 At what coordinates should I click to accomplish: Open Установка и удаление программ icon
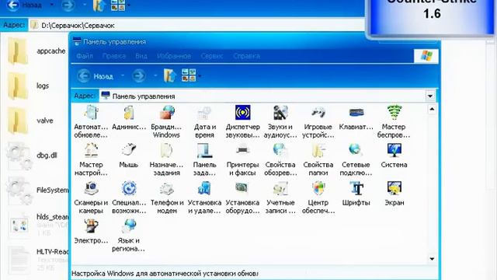205,198
